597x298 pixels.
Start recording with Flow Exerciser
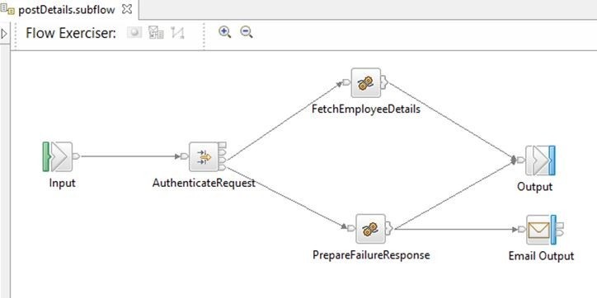click(134, 33)
